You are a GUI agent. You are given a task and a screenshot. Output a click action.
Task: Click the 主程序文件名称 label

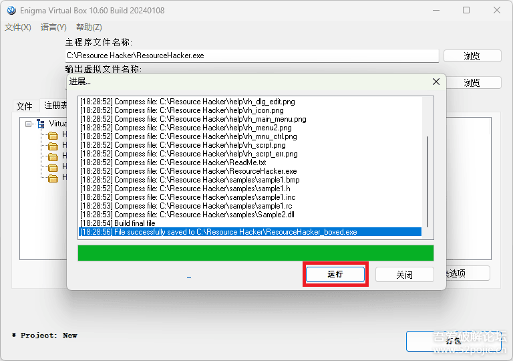click(98, 43)
